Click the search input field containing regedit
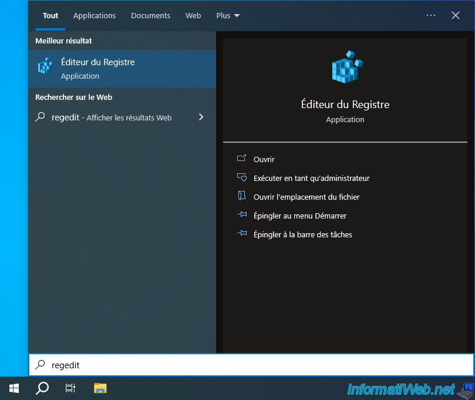This screenshot has width=475, height=400. pyautogui.click(x=252, y=365)
